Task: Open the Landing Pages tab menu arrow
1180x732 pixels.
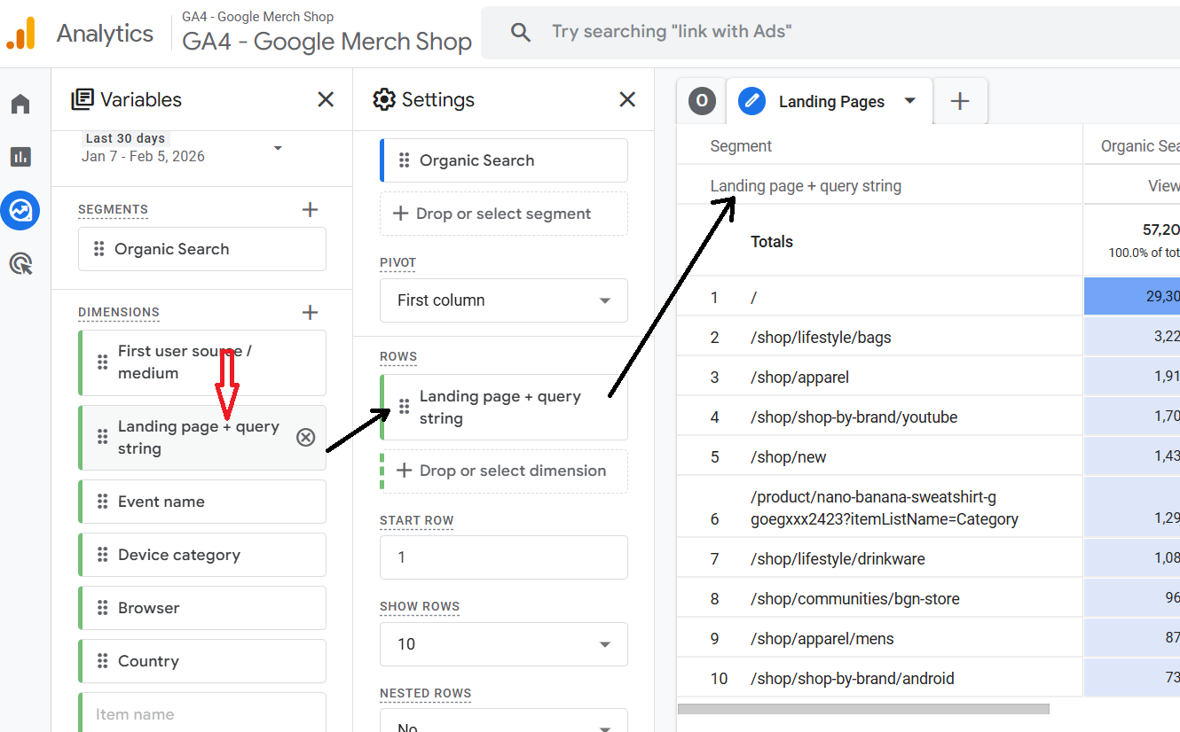Action: (909, 101)
